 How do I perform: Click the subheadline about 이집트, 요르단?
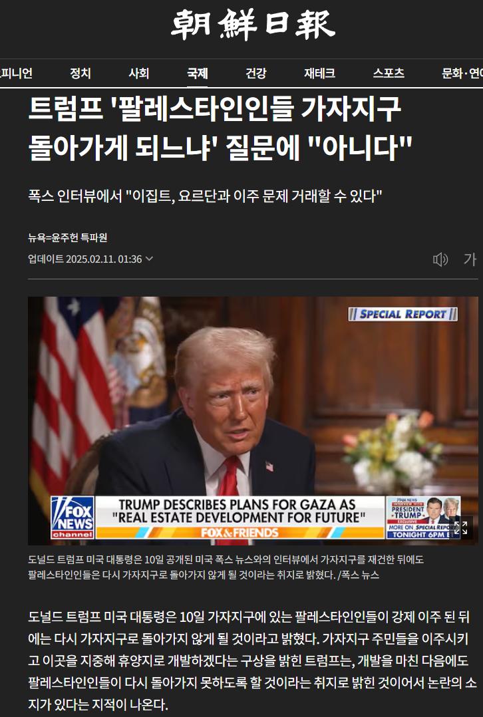[x=205, y=196]
